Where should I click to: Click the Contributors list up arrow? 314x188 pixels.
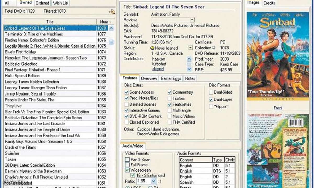pos(189,59)
